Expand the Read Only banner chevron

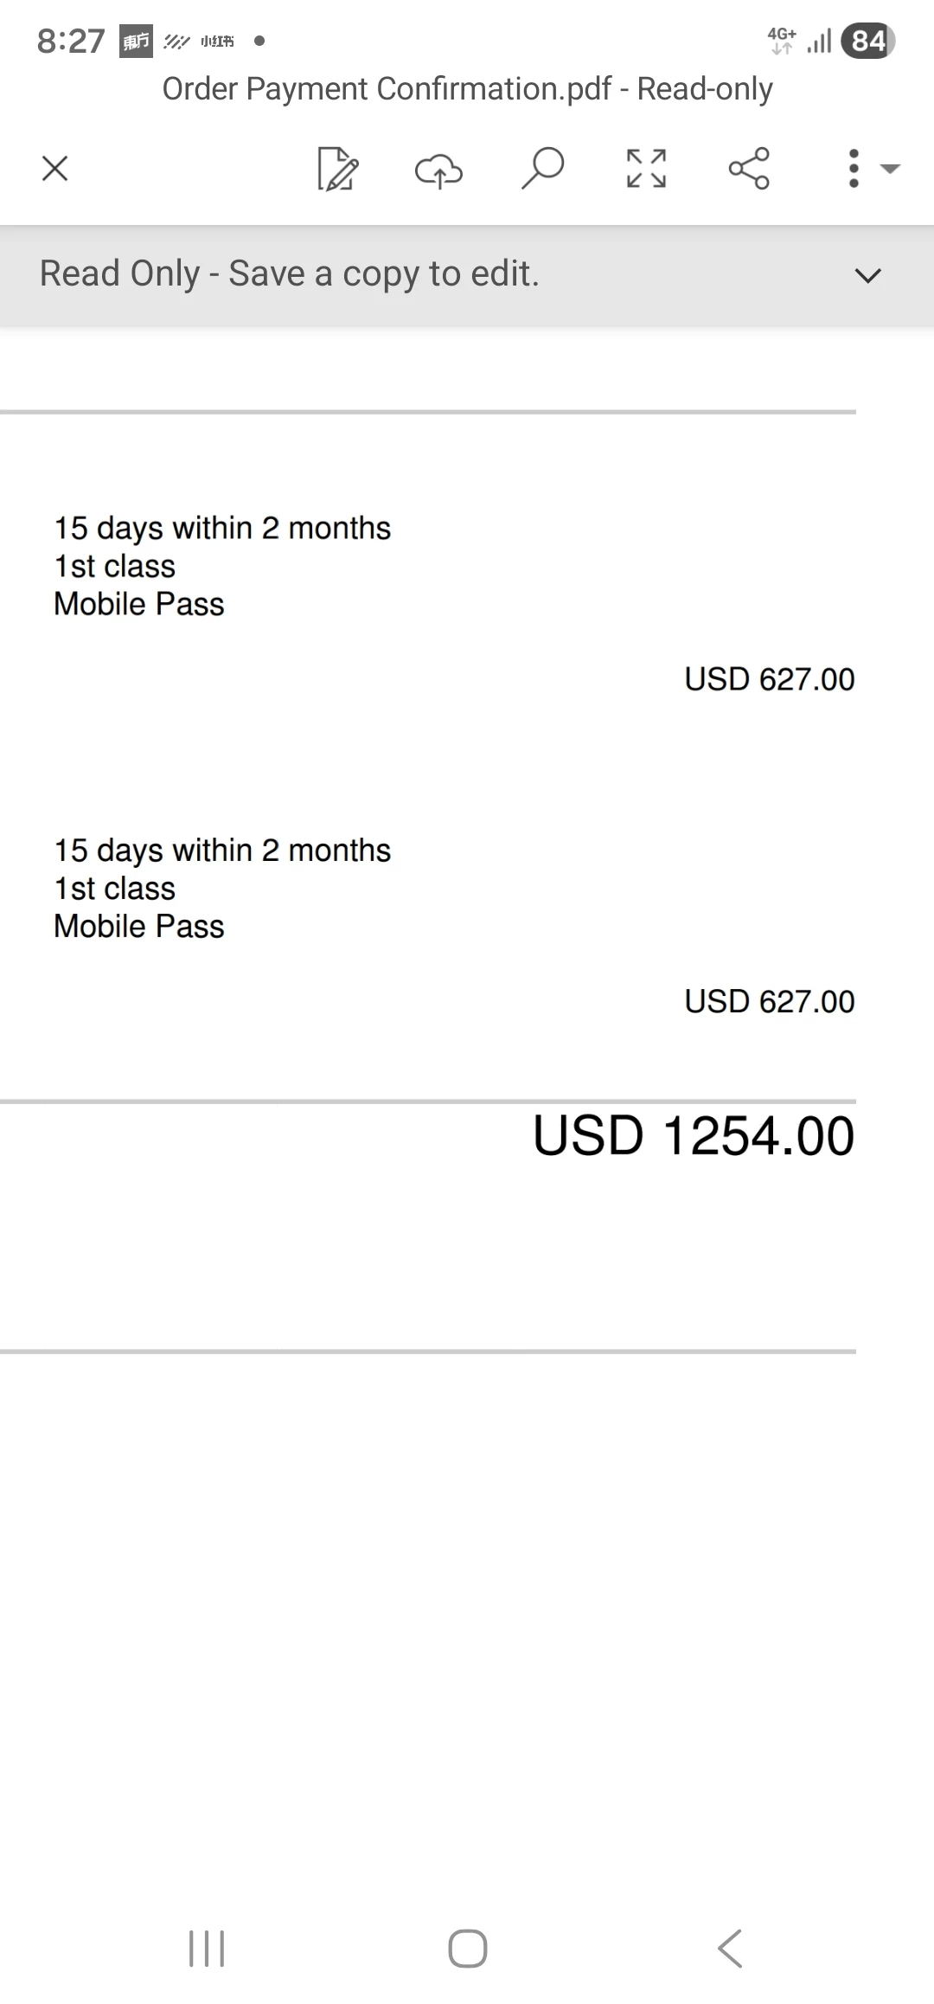pyautogui.click(x=867, y=275)
